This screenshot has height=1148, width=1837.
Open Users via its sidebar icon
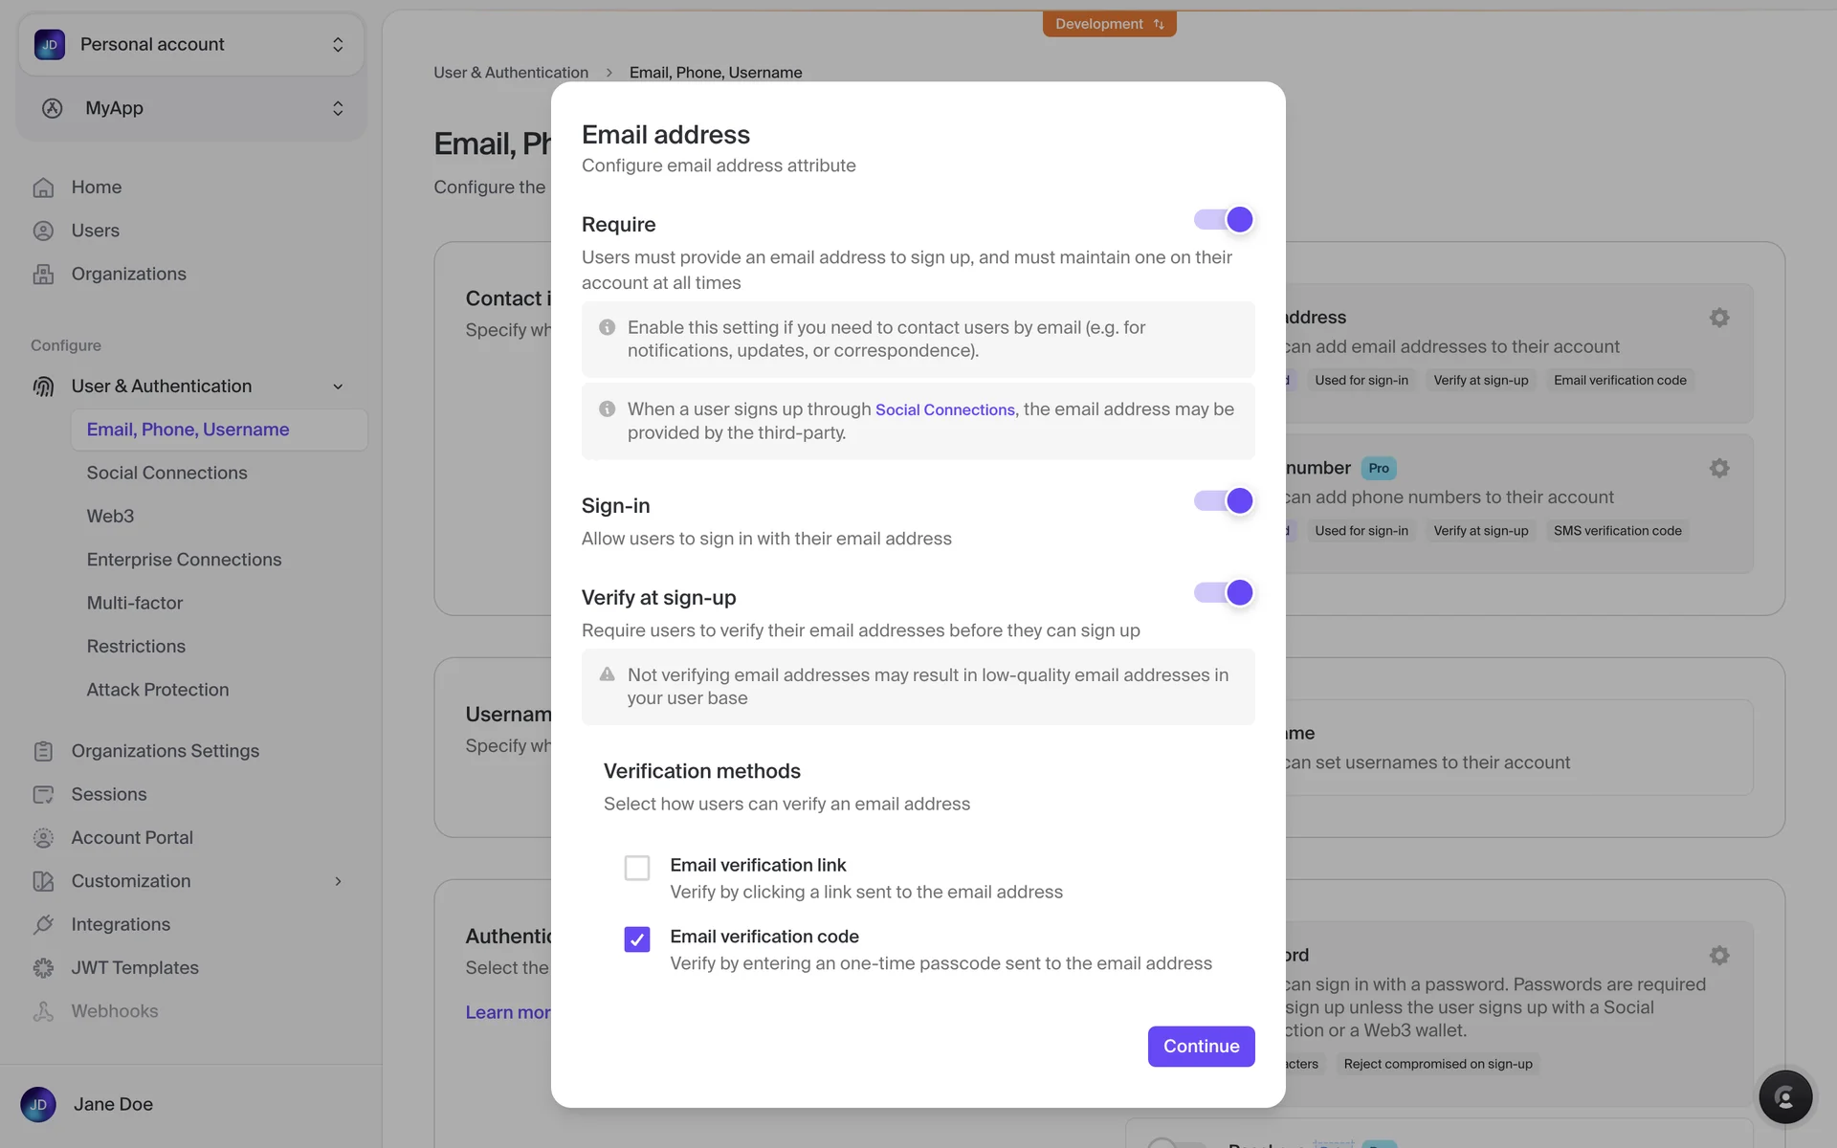[x=43, y=231]
